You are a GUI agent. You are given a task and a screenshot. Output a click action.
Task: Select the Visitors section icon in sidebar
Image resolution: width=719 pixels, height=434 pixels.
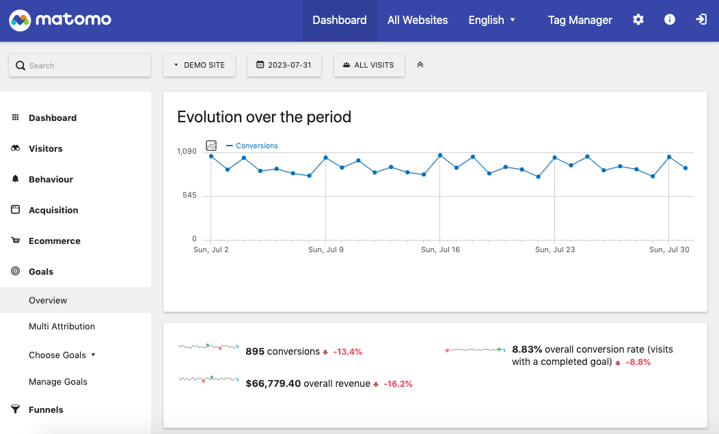[15, 148]
